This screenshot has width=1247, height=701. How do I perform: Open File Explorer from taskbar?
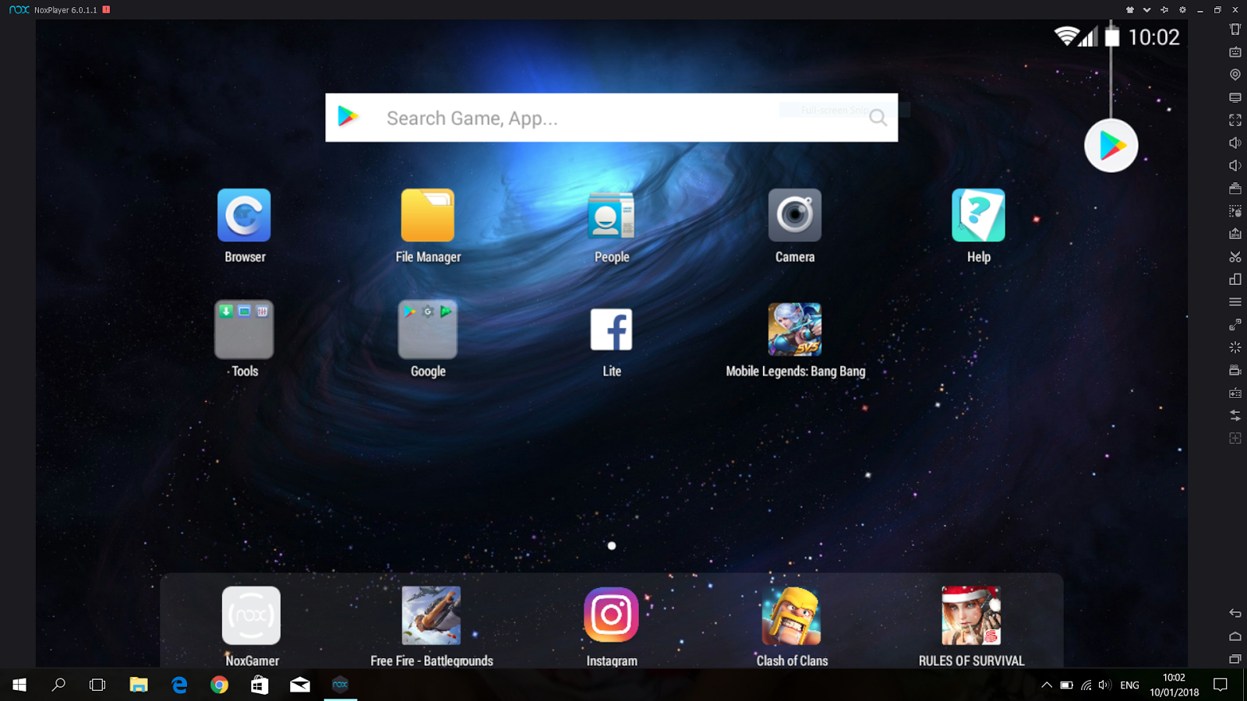(x=139, y=685)
